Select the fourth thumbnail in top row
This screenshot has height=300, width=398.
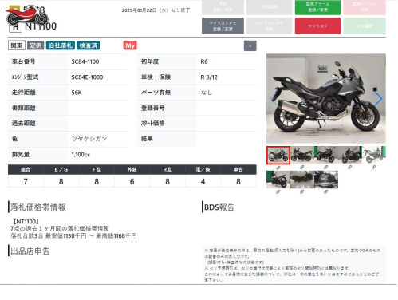(350, 155)
